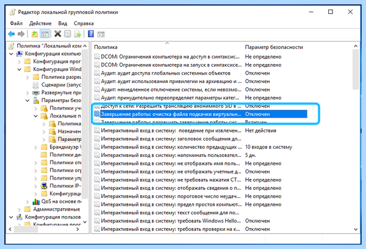The image size is (366, 249).
Task: Collapse the Конфигурация Wind node
Action: click(20, 70)
